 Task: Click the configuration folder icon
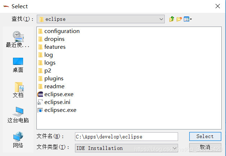[x=40, y=31]
